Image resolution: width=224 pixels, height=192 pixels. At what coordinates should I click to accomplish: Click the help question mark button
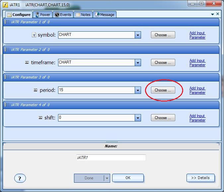tap(20, 178)
